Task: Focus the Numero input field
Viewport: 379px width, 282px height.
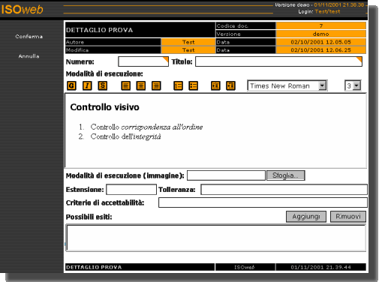Action: pos(143,61)
